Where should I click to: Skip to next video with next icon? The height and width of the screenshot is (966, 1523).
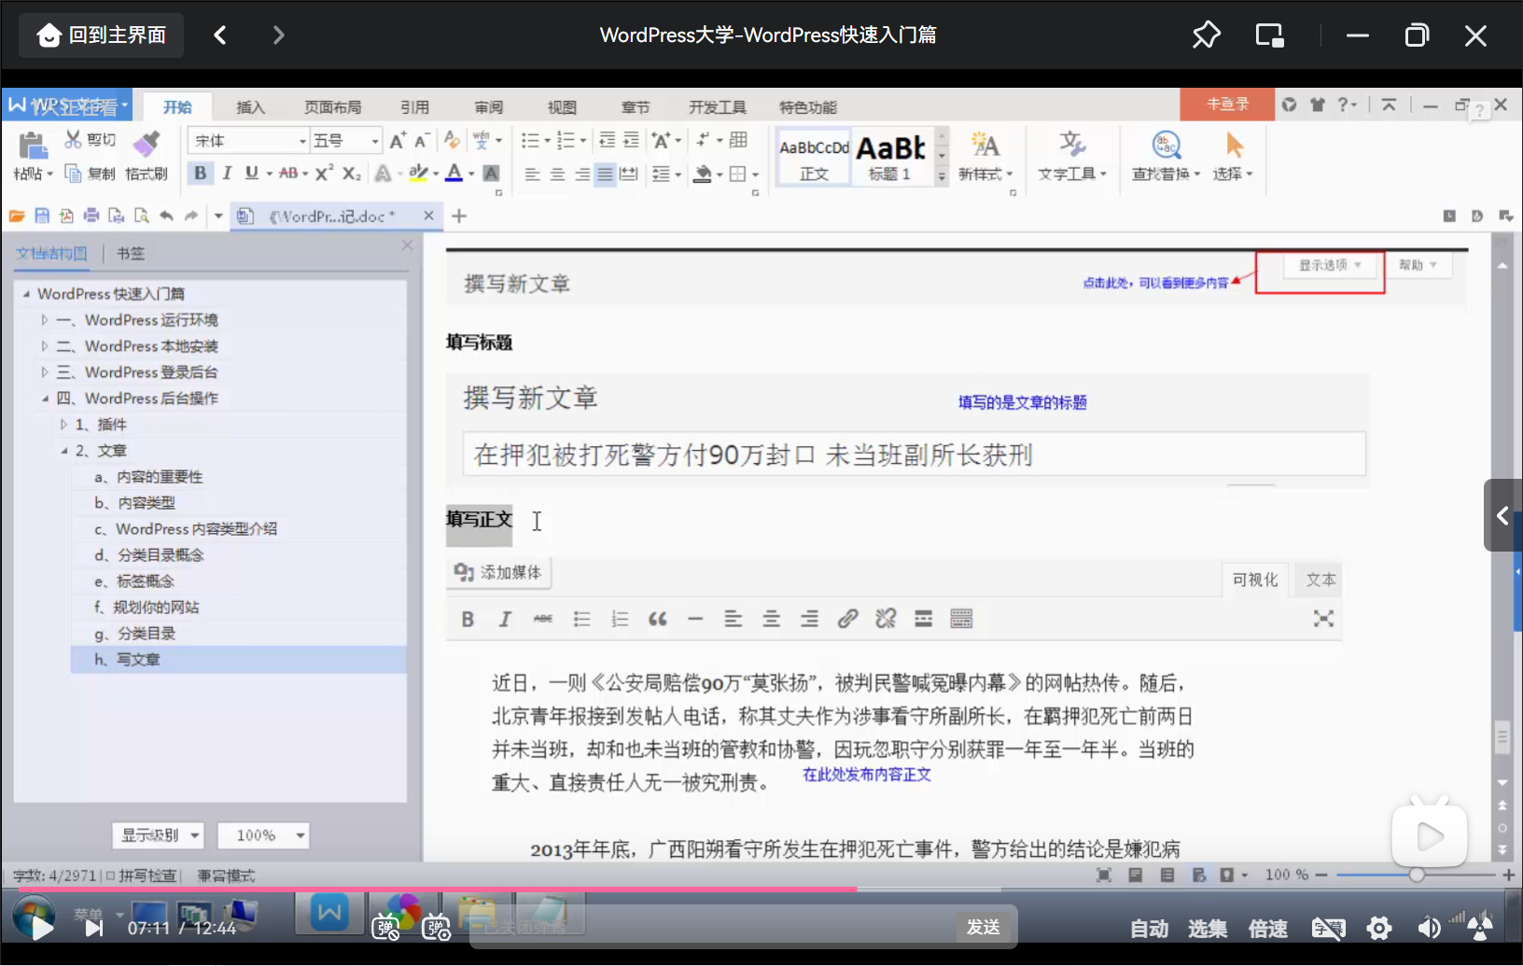pos(93,928)
